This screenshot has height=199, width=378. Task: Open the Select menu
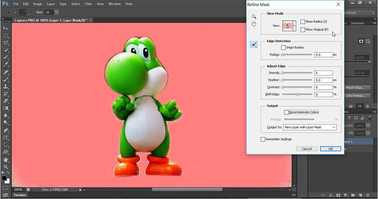[x=75, y=4]
